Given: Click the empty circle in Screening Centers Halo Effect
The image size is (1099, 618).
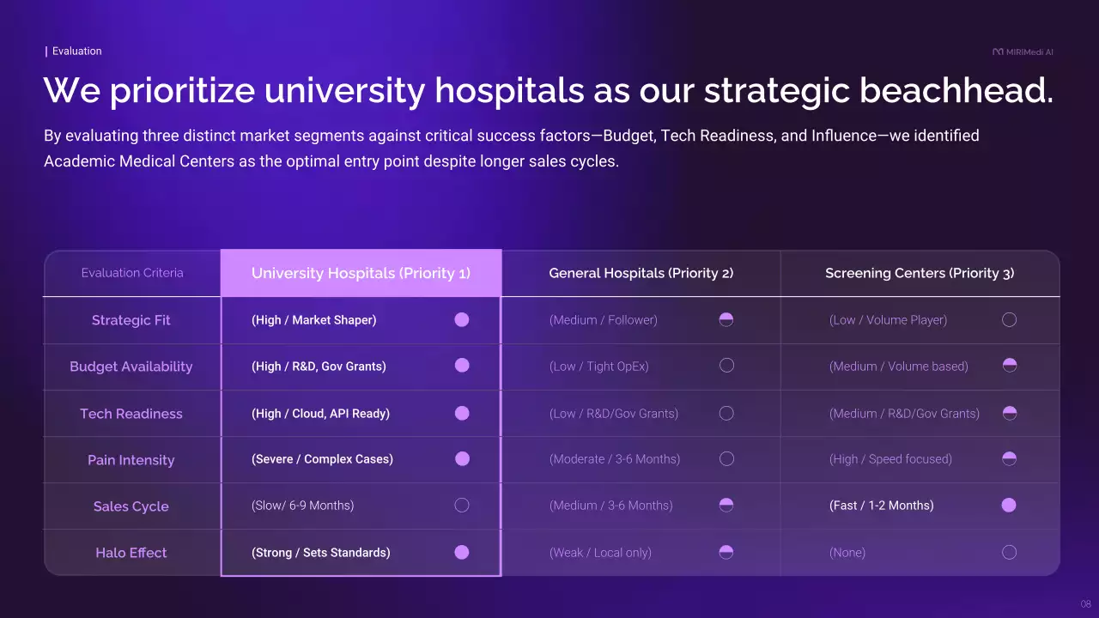Looking at the screenshot, I should pos(1009,553).
